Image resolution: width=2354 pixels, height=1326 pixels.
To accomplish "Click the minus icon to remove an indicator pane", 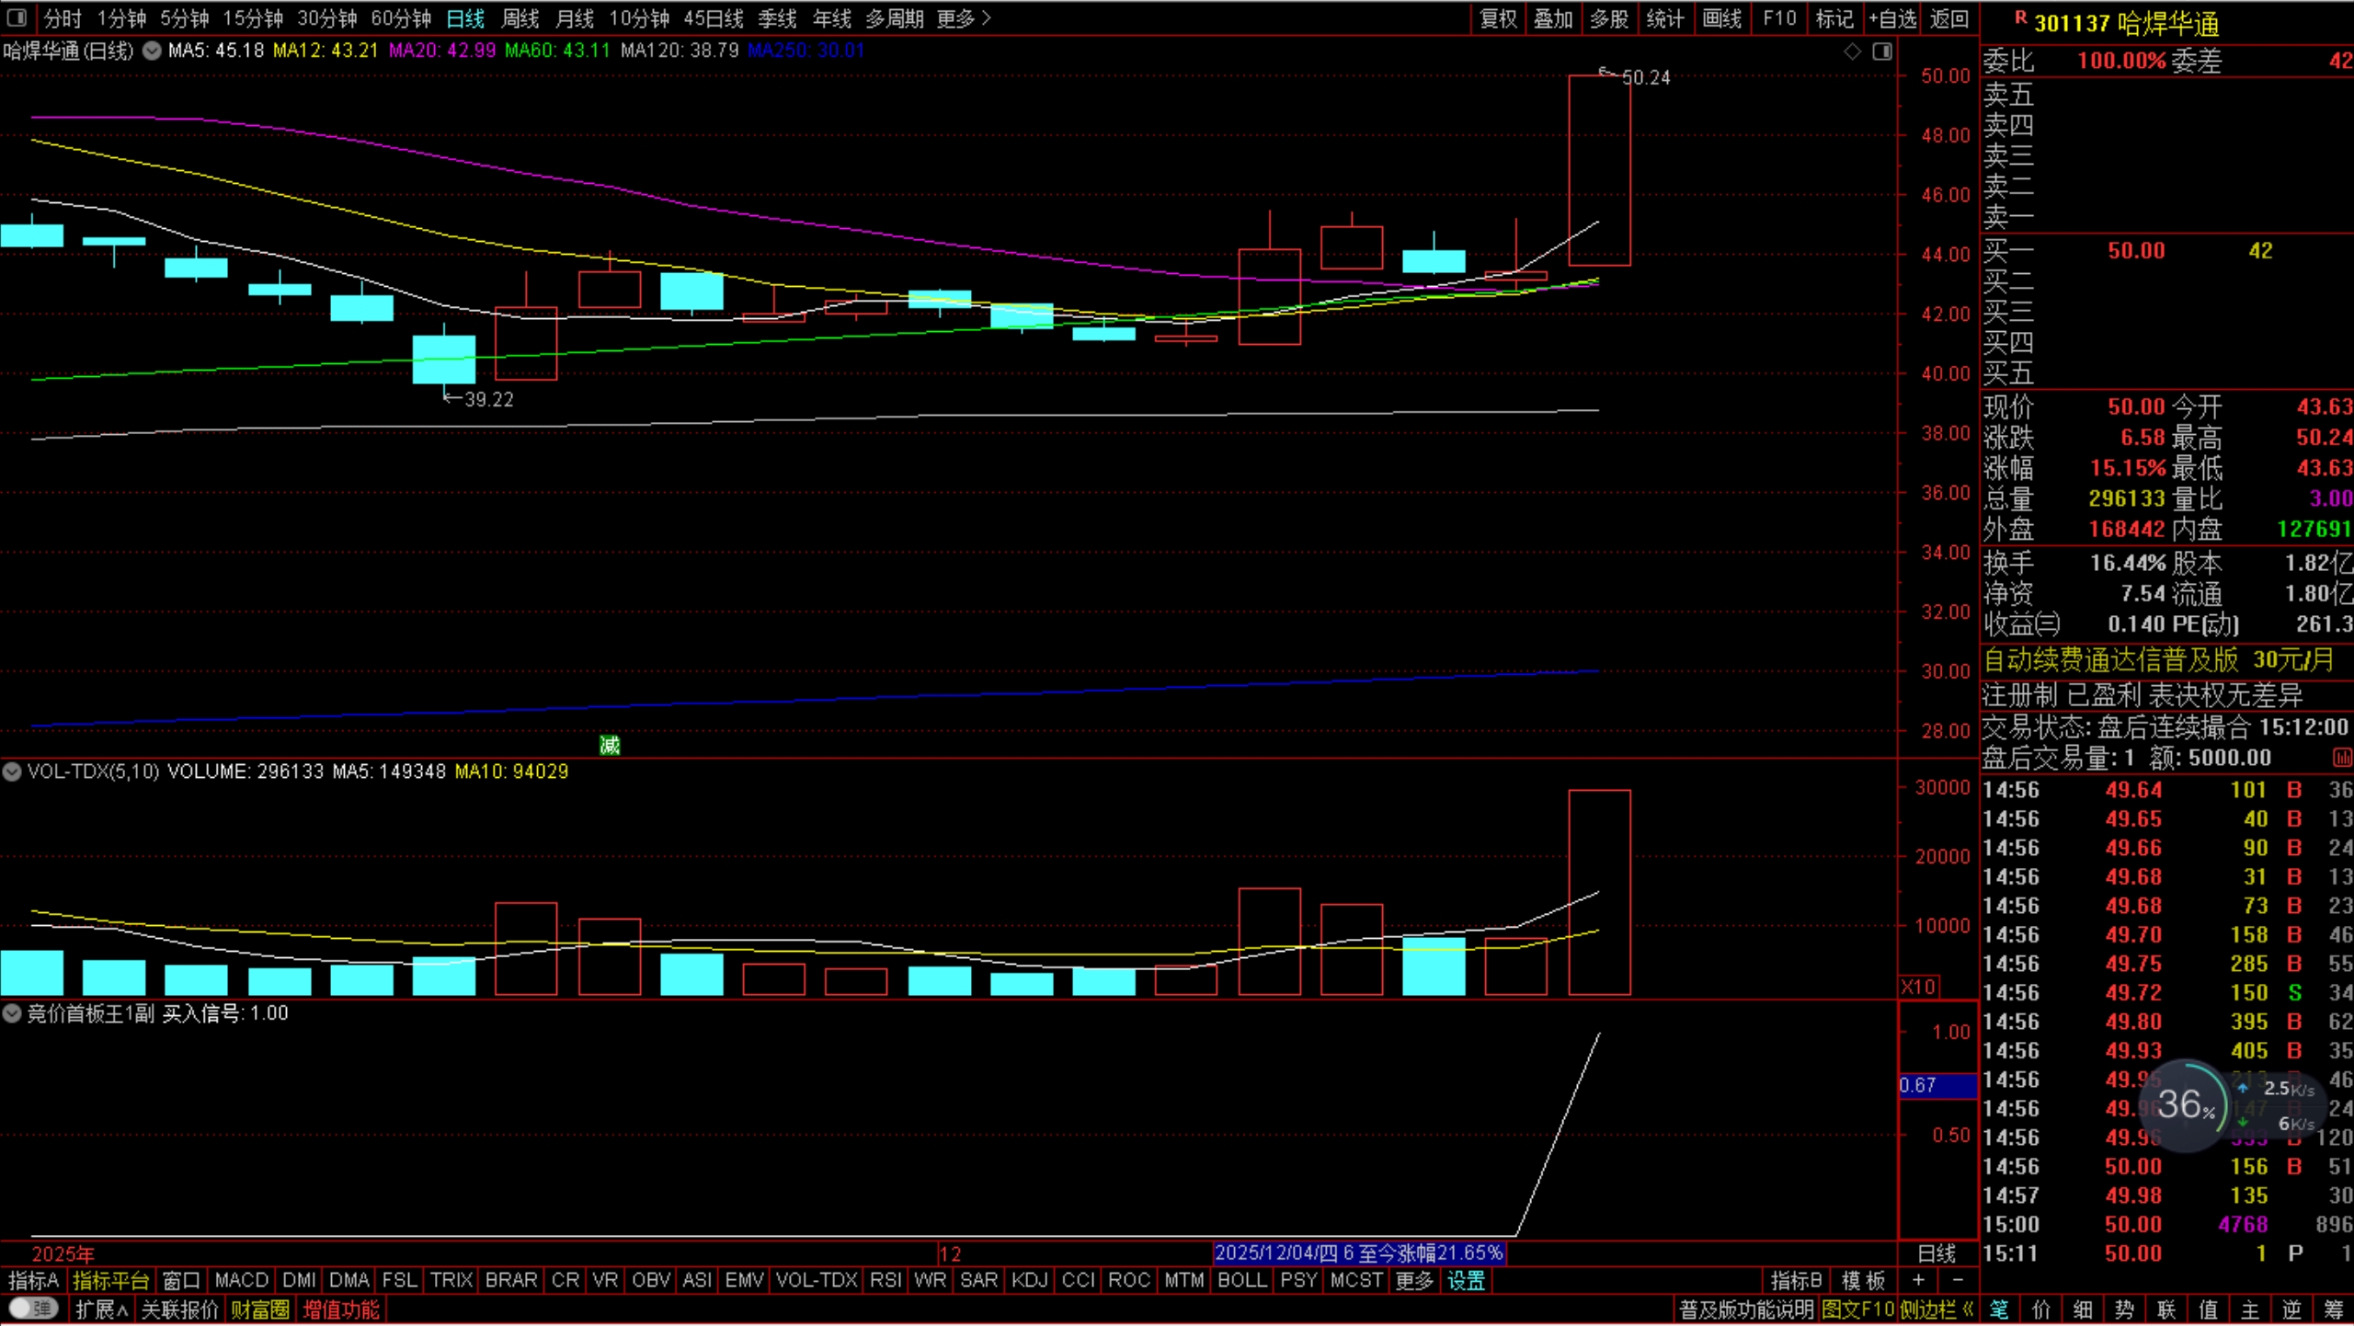I will point(1958,1280).
